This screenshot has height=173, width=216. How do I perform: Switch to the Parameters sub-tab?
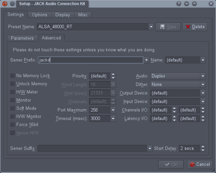click(22, 38)
